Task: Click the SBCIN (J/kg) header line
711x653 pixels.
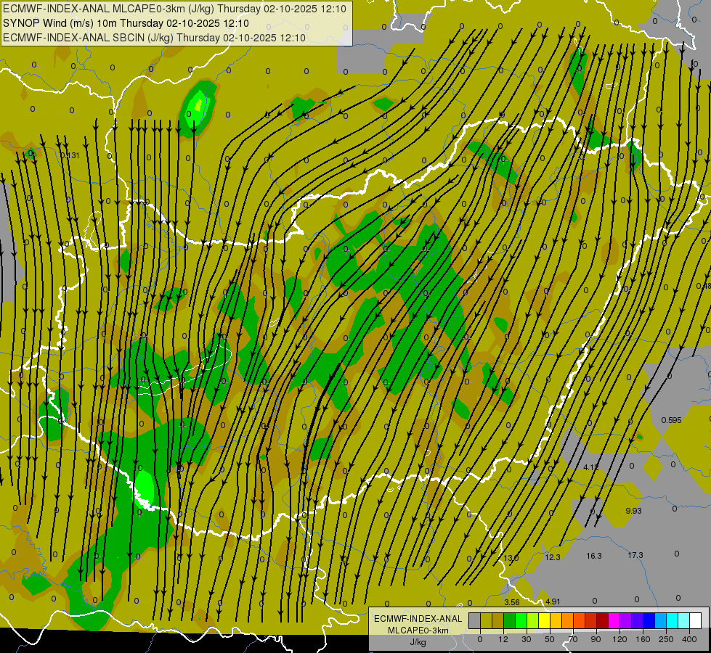Action: 154,38
